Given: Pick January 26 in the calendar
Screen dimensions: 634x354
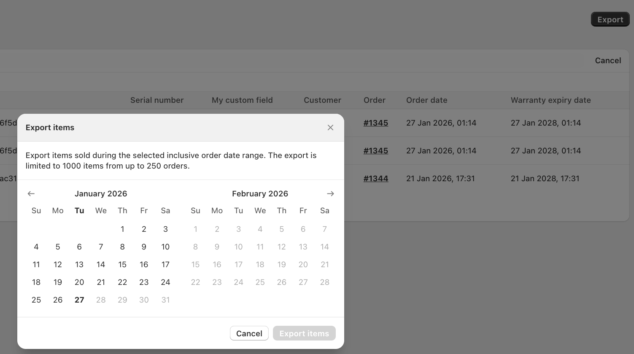Looking at the screenshot, I should [58, 300].
